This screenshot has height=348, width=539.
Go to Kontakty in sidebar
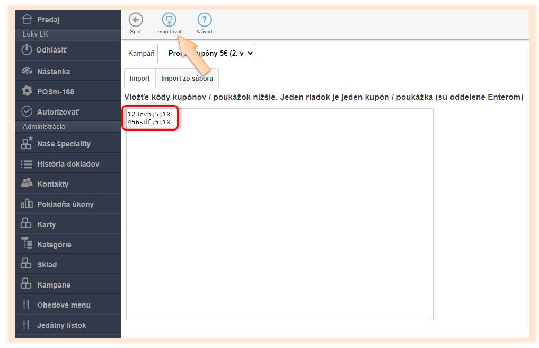click(52, 184)
